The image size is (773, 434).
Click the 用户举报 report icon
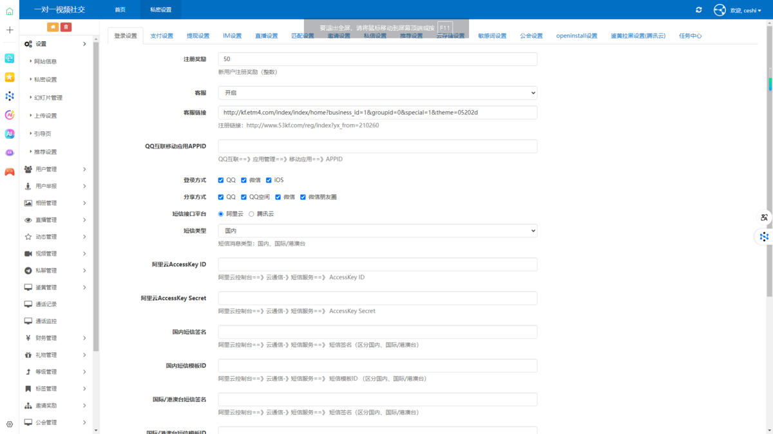28,186
